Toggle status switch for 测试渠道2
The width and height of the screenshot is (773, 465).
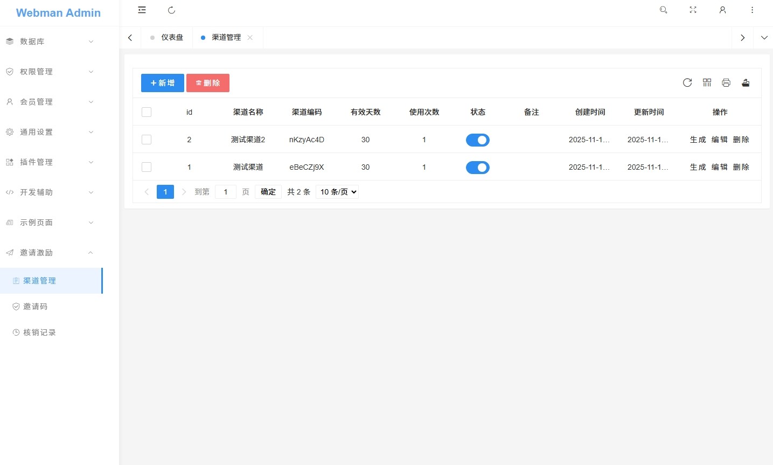pyautogui.click(x=477, y=140)
